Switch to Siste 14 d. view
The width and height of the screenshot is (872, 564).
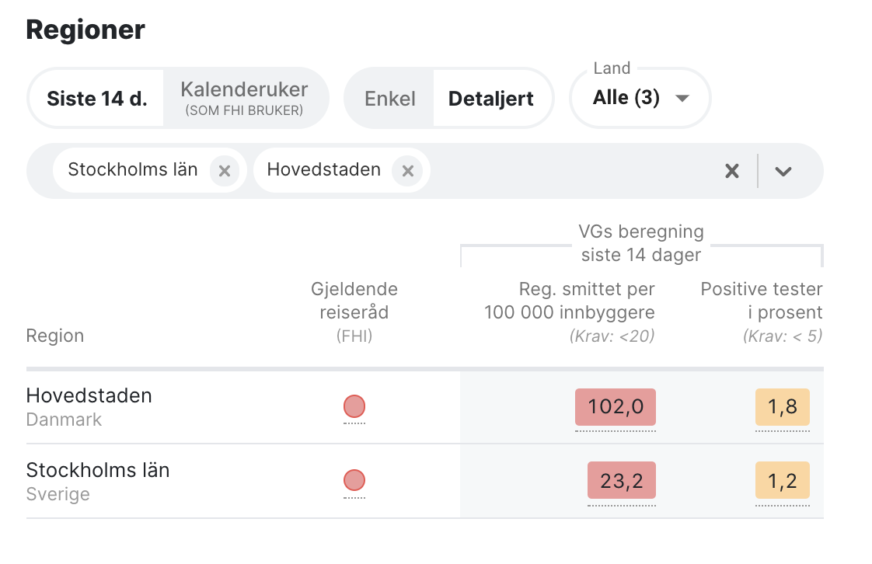96,99
